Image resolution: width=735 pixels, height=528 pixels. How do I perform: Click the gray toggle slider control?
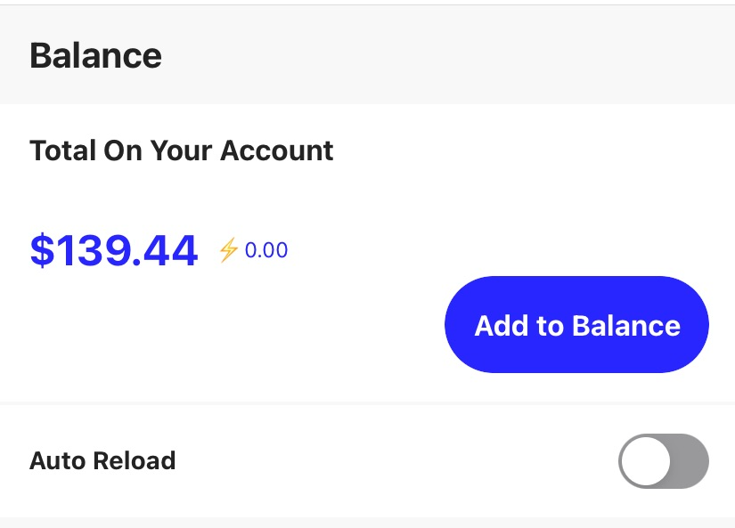pos(663,461)
